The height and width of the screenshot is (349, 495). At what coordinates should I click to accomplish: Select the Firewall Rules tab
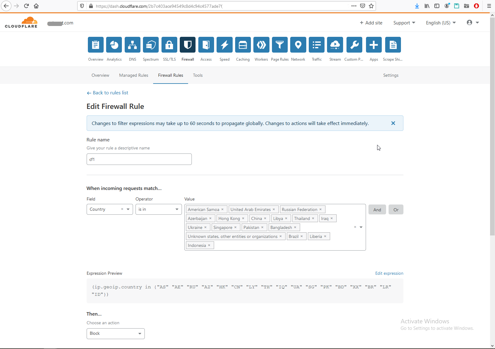(x=170, y=75)
